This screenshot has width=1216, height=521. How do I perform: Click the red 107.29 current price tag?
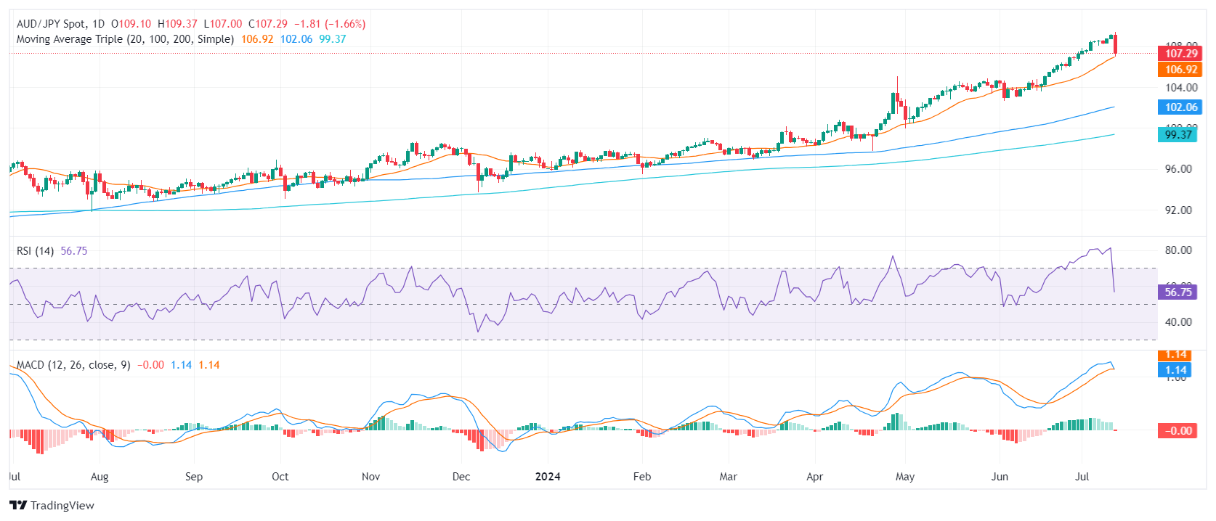point(1180,53)
